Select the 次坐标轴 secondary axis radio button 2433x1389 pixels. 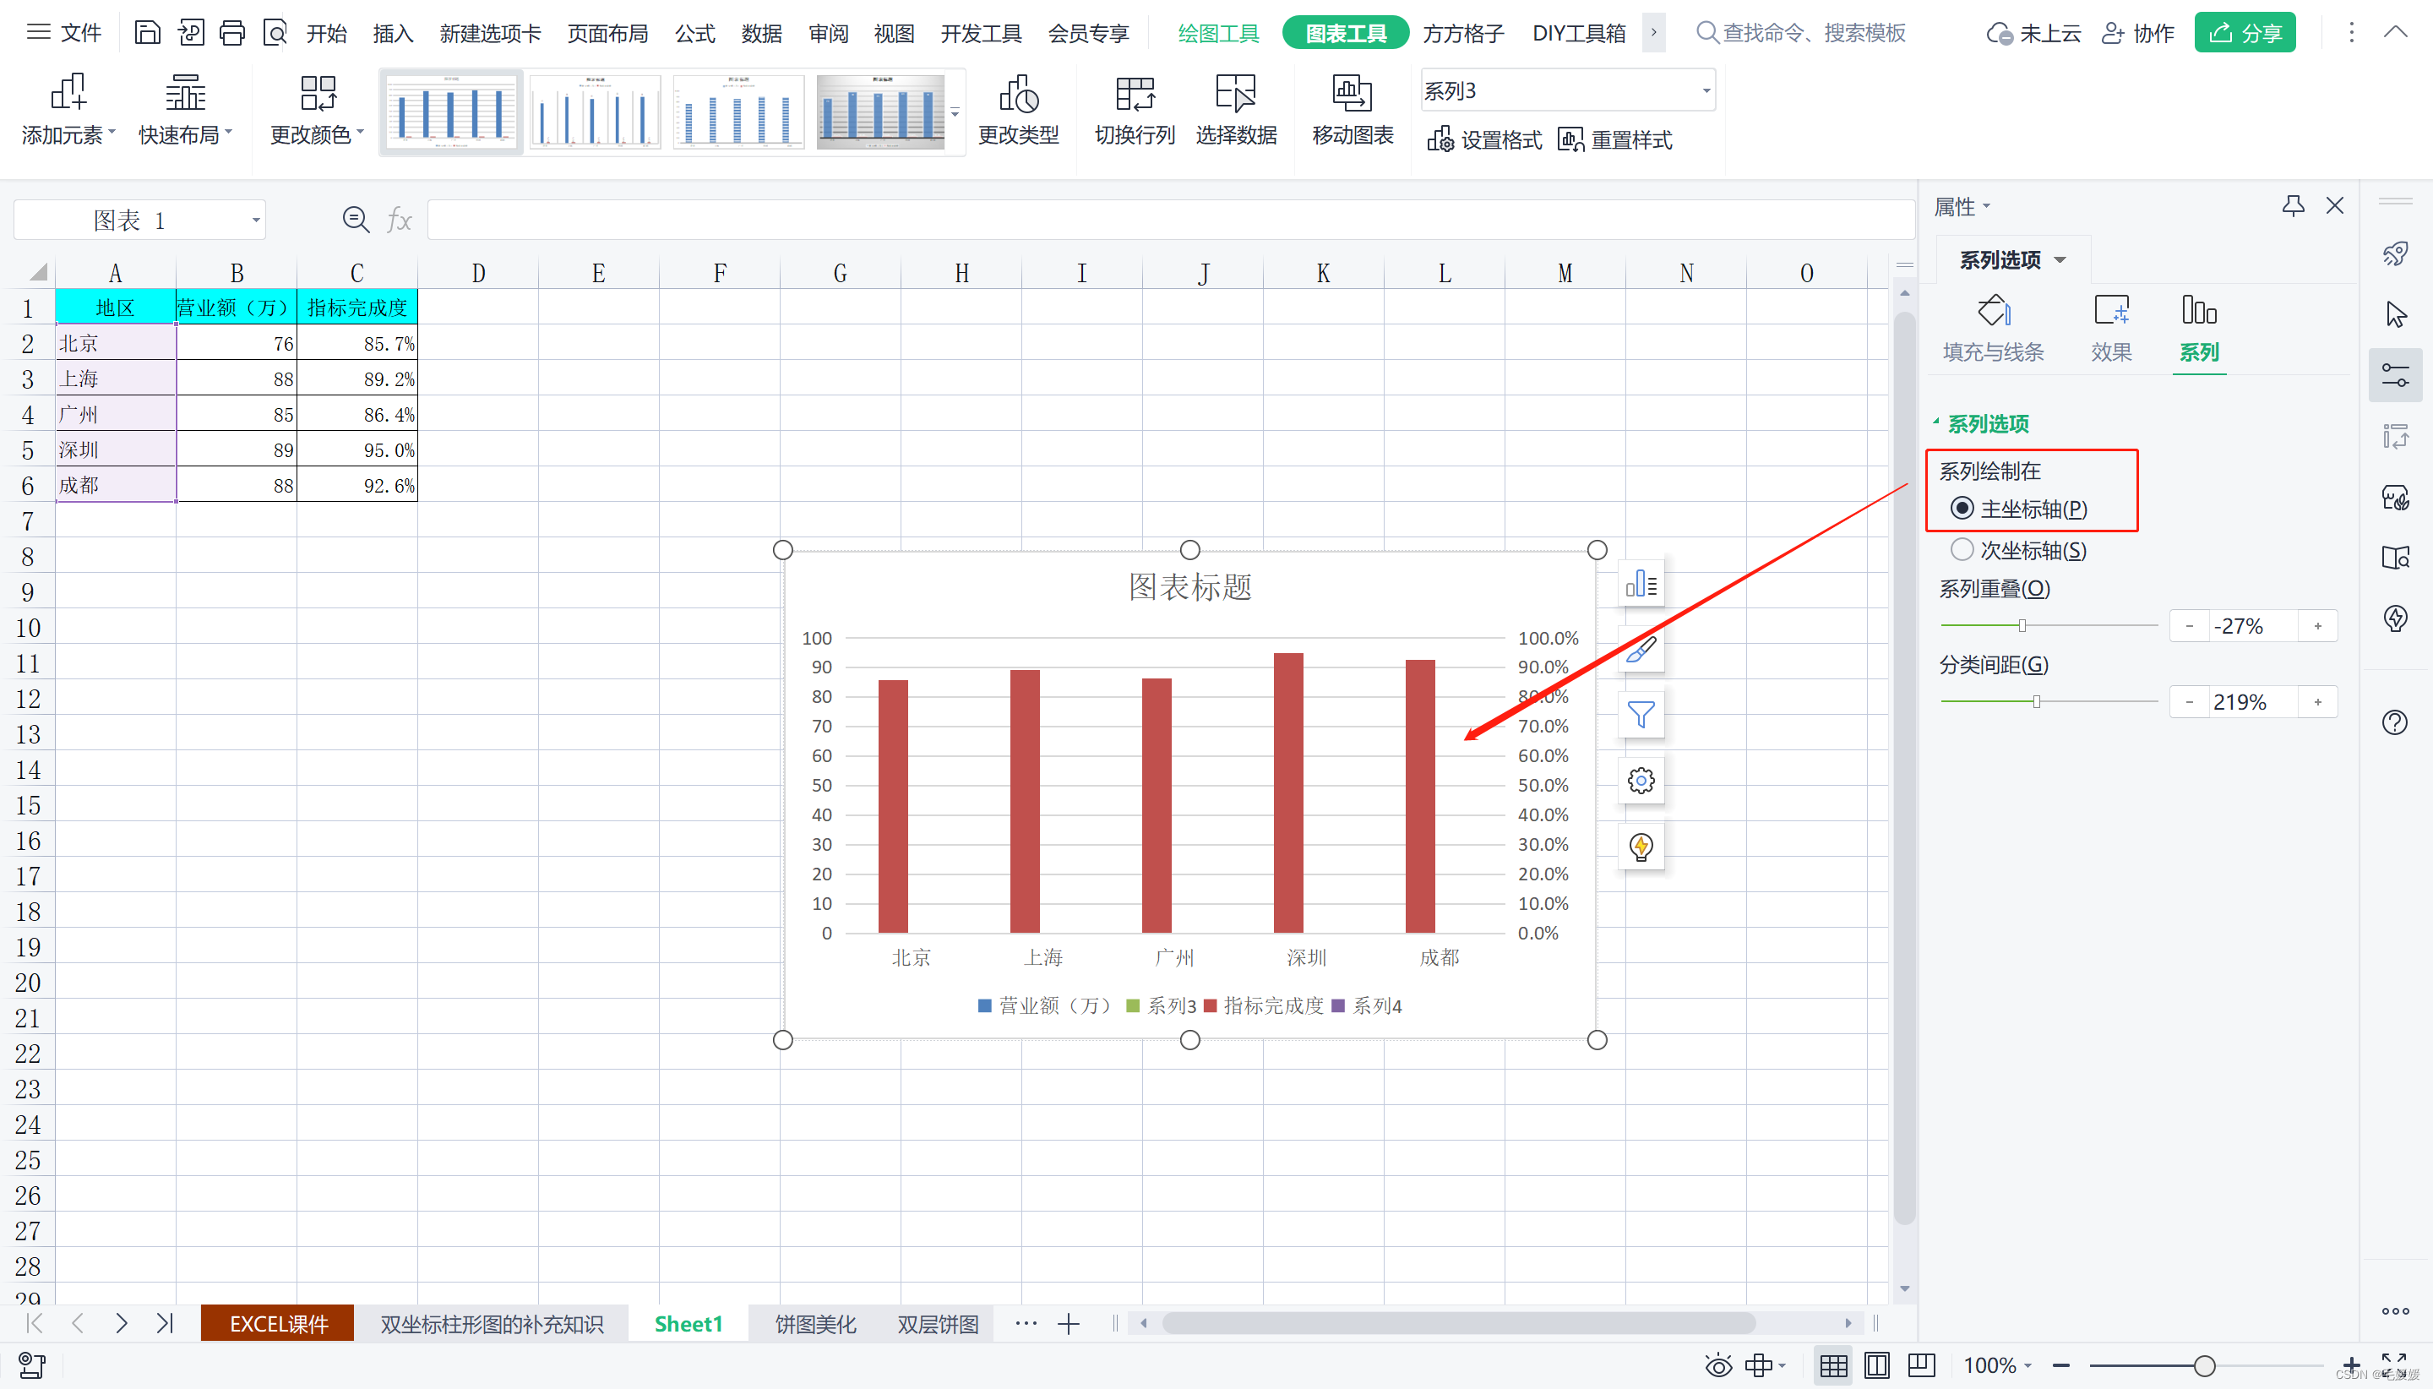coord(1962,549)
